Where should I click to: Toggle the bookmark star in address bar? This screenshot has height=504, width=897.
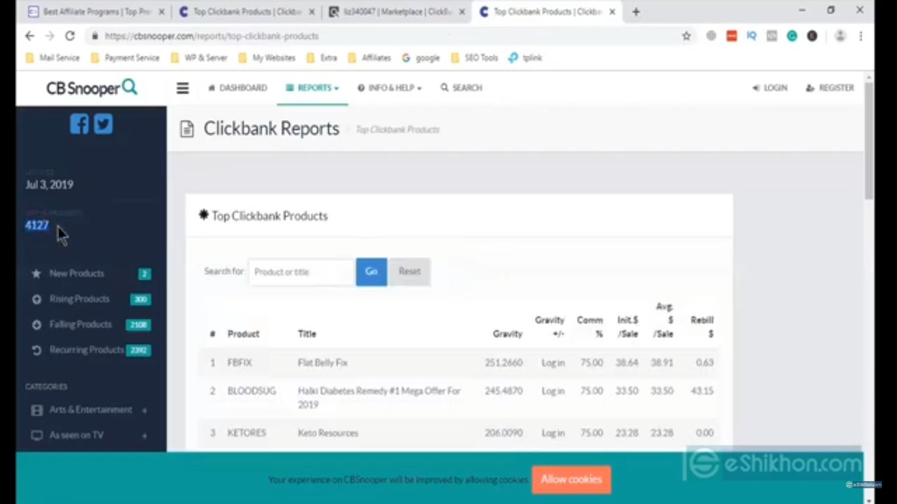[686, 36]
